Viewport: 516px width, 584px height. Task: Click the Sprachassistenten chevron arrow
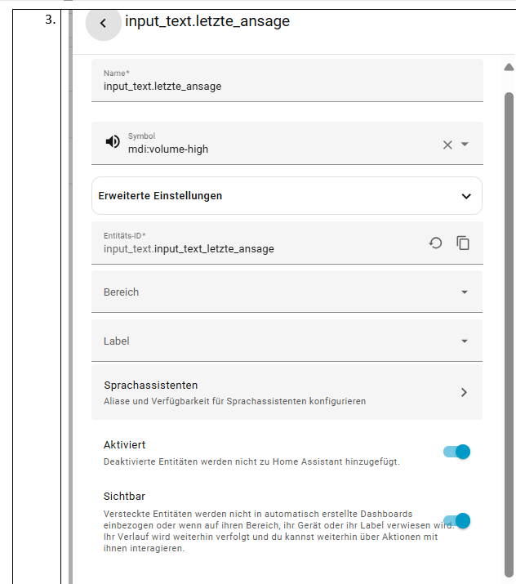click(x=464, y=392)
